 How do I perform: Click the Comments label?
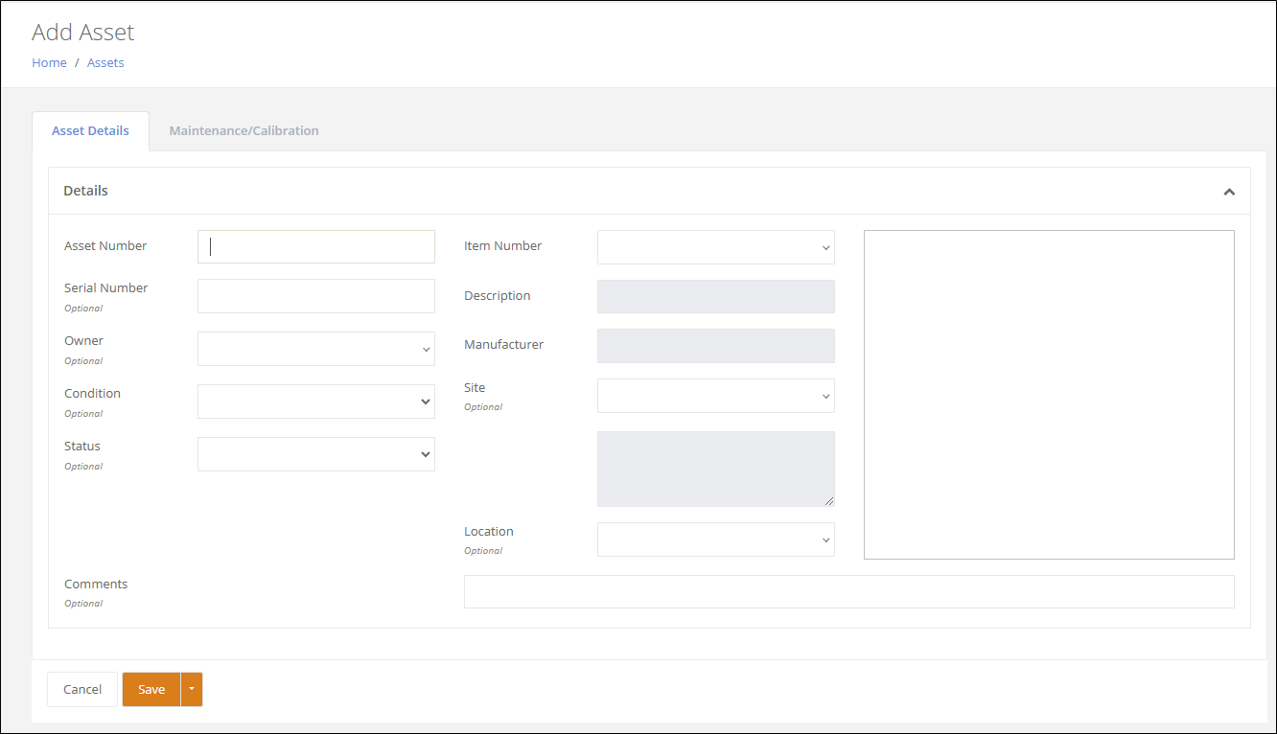pos(96,585)
